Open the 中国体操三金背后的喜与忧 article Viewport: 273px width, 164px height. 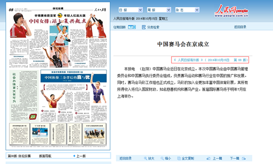coord(67,77)
